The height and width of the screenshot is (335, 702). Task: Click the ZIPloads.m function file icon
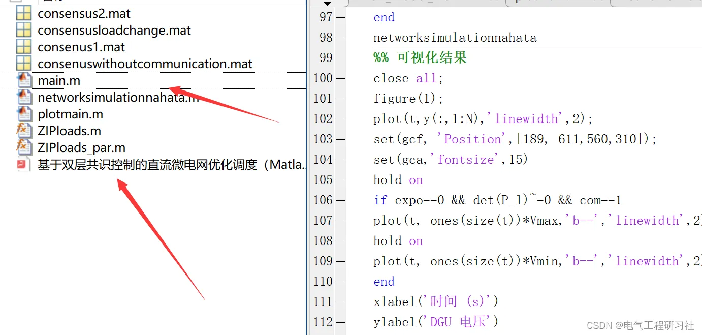[x=24, y=131]
